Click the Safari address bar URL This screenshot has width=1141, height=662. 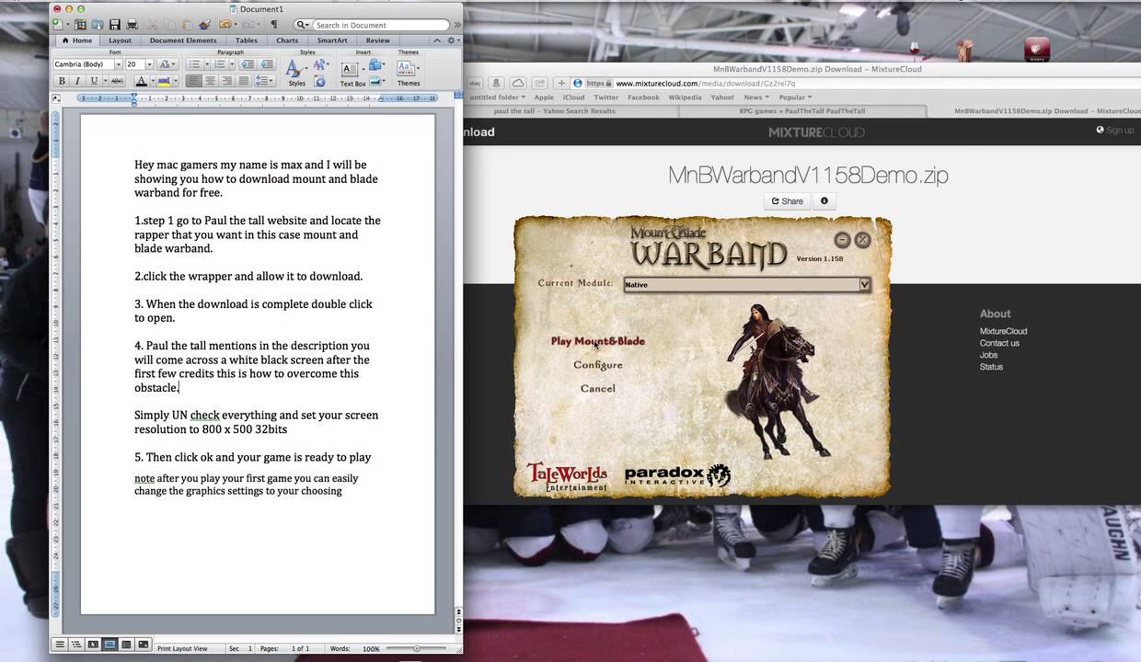tap(704, 84)
